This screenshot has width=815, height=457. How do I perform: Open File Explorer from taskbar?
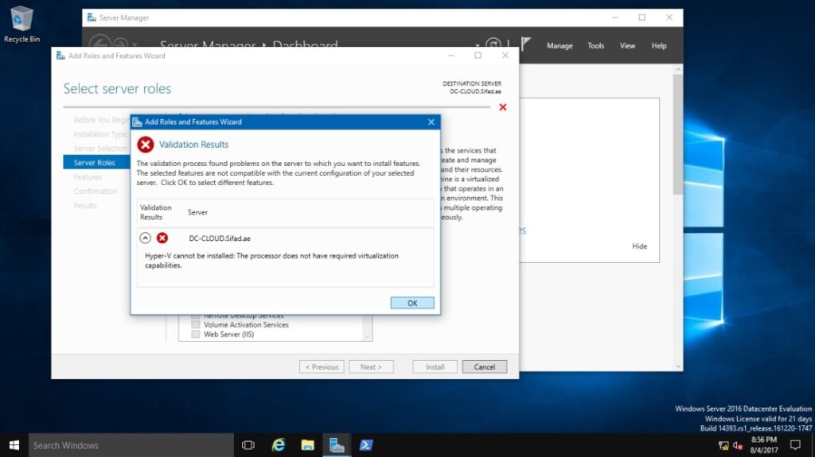coord(308,445)
